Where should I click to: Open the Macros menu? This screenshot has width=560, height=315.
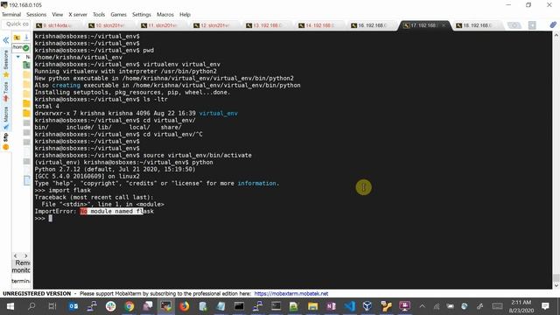pyautogui.click(x=165, y=15)
